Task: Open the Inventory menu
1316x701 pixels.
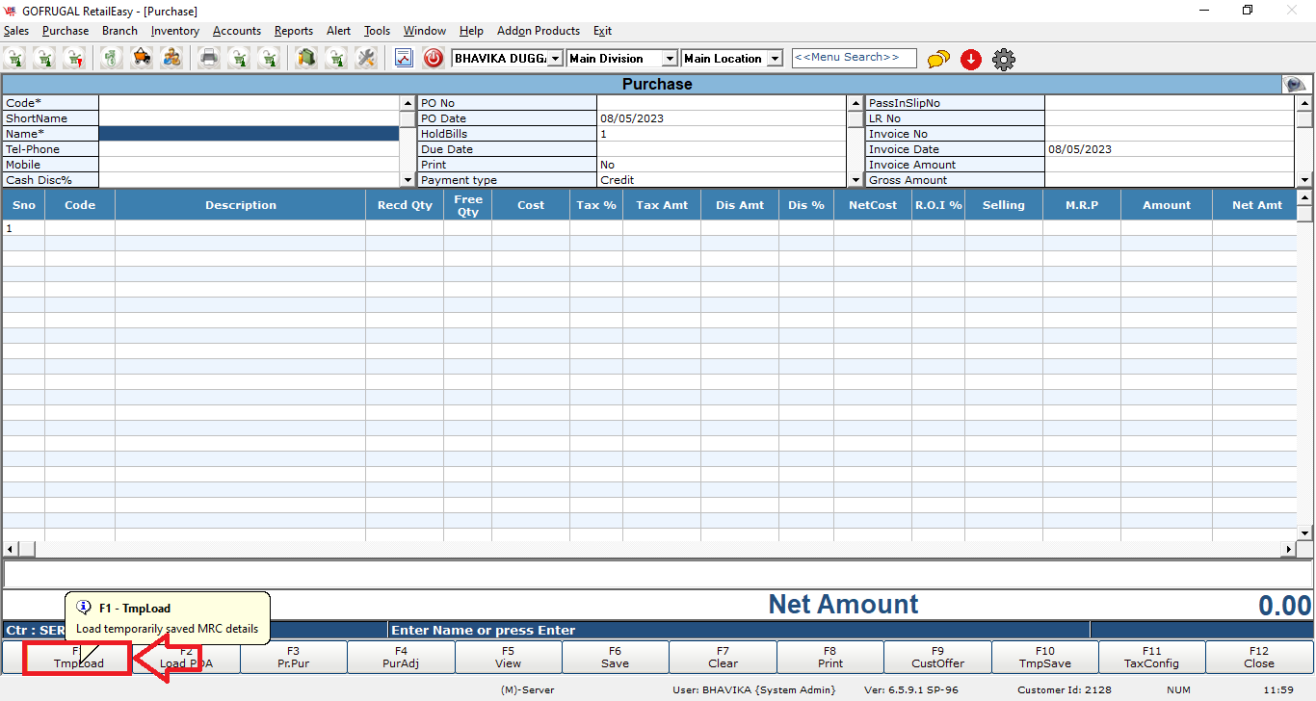Action: (x=174, y=31)
